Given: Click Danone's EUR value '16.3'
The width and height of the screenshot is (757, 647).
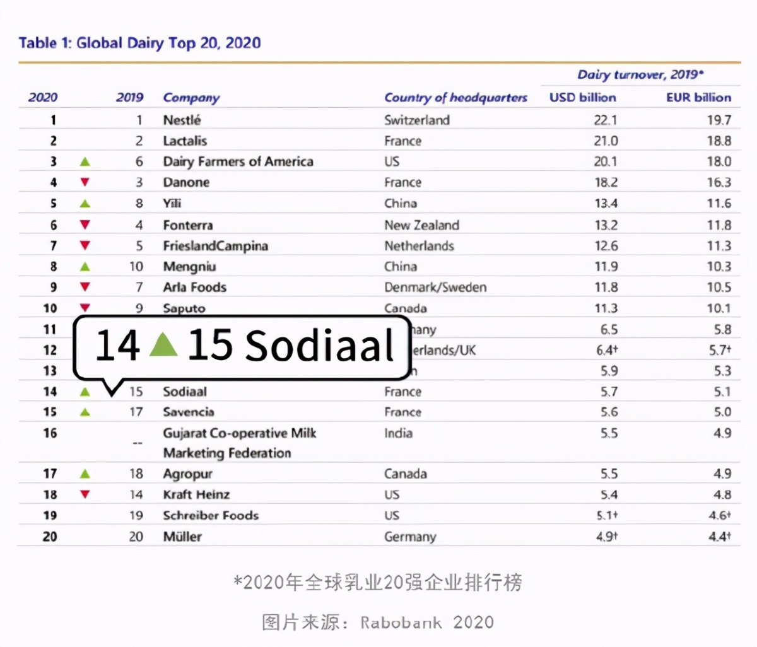Looking at the screenshot, I should (719, 182).
